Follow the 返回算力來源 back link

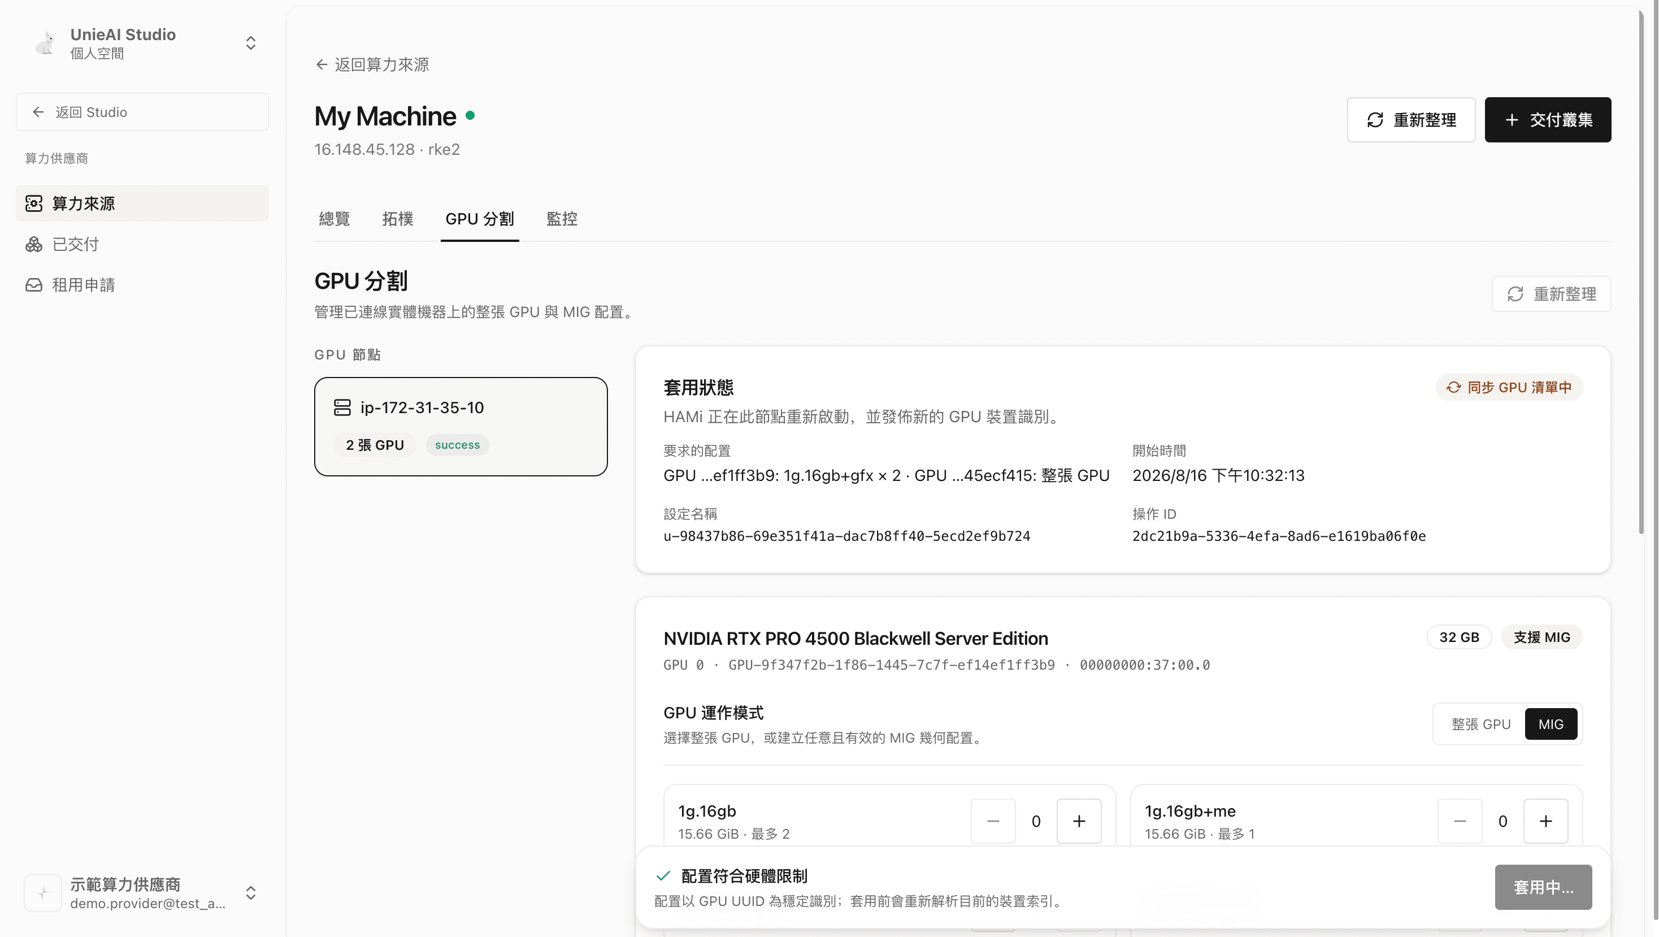(x=372, y=64)
